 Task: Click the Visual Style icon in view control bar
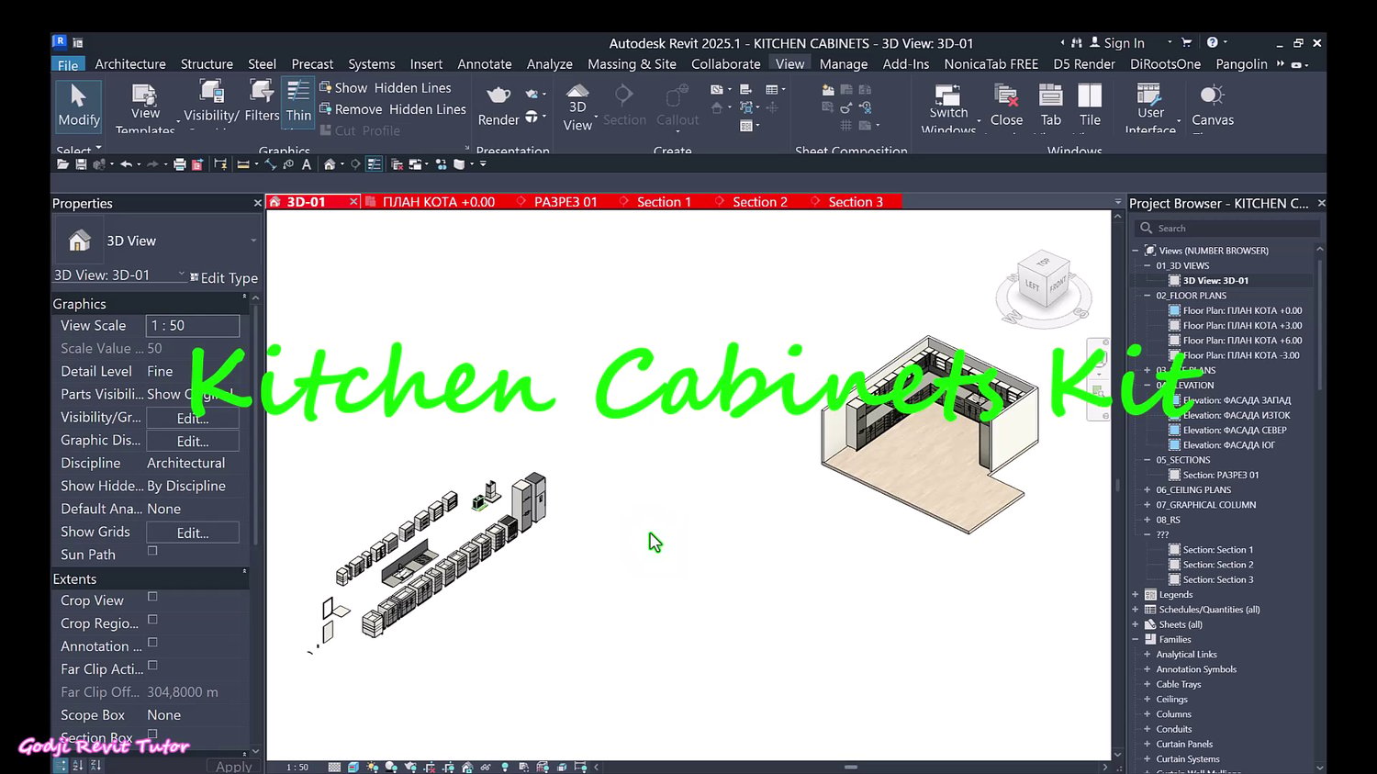point(353,768)
